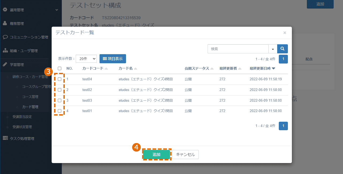Click page 1 button below the table

[283, 126]
